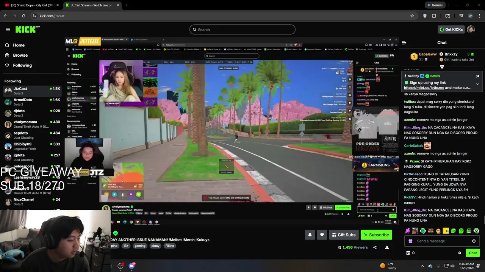Go back in browser
This screenshot has height=272, width=485.
pos(6,16)
